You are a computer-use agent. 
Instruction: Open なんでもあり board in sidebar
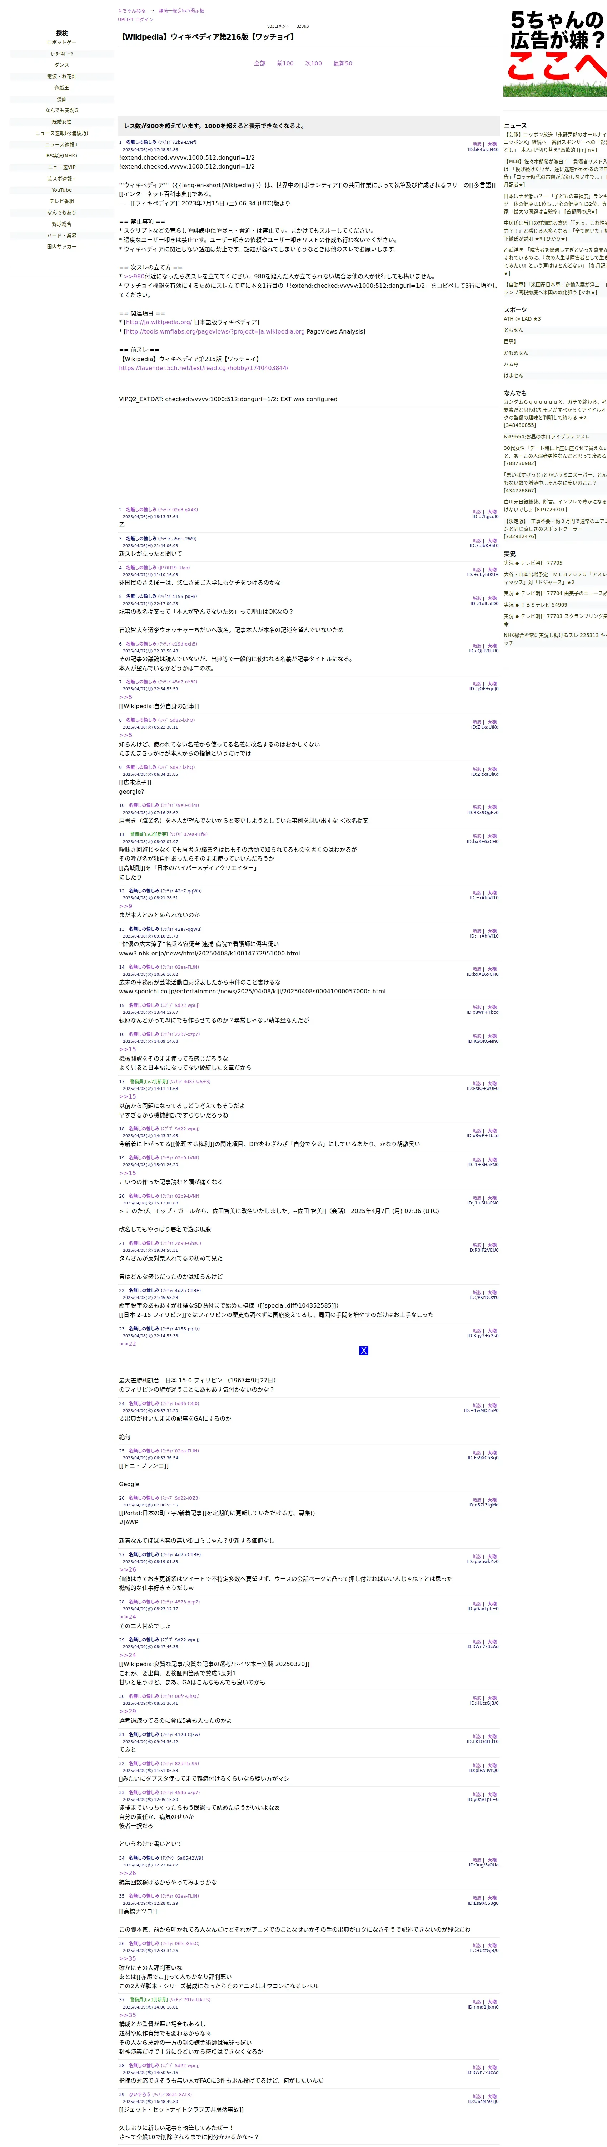(61, 213)
